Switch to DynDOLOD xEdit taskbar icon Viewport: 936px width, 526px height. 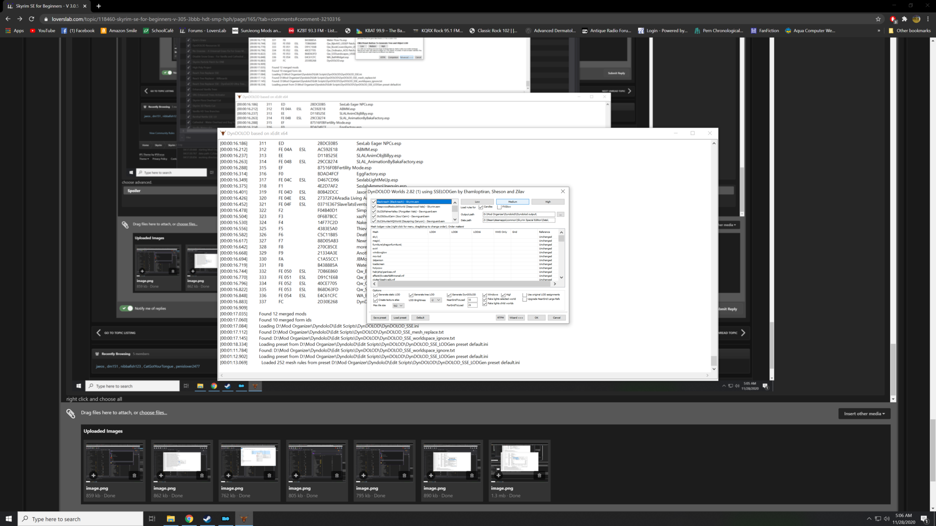pyautogui.click(x=244, y=519)
